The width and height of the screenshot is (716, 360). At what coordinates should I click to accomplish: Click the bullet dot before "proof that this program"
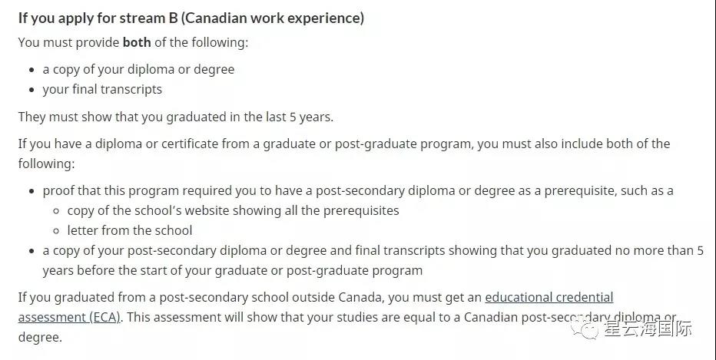pos(31,191)
